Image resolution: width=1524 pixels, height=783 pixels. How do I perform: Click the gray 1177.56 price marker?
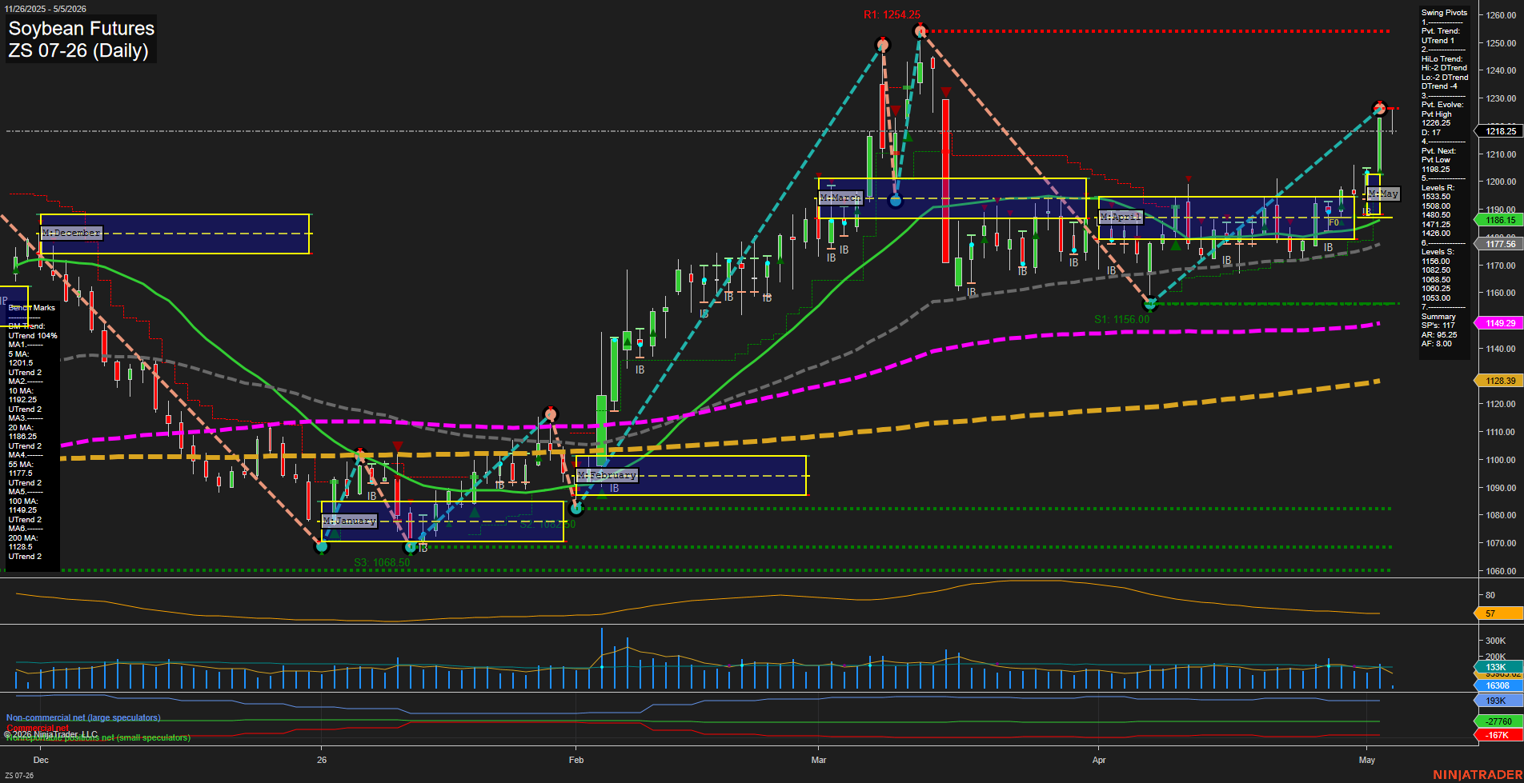(x=1498, y=244)
